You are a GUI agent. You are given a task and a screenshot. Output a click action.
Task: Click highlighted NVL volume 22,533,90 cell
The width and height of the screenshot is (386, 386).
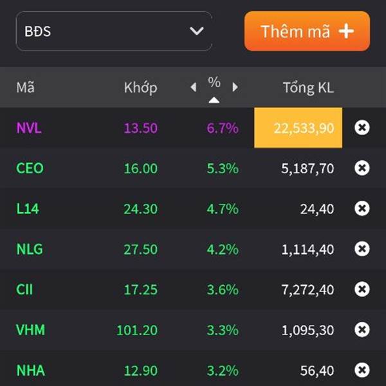[x=299, y=127]
